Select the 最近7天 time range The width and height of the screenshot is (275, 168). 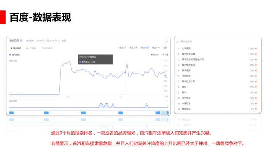click(122, 48)
